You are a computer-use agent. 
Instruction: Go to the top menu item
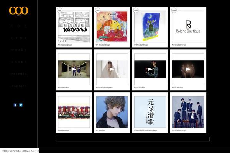pos(19,26)
